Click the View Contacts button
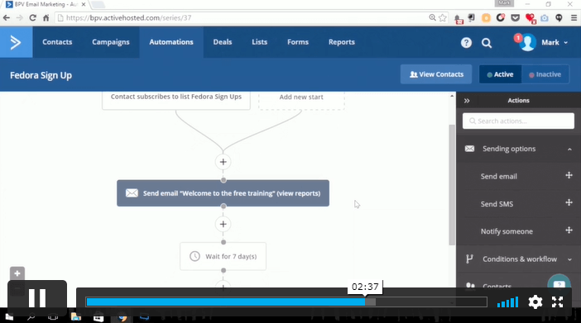Screen dimensions: 581x323 pyautogui.click(x=436, y=74)
